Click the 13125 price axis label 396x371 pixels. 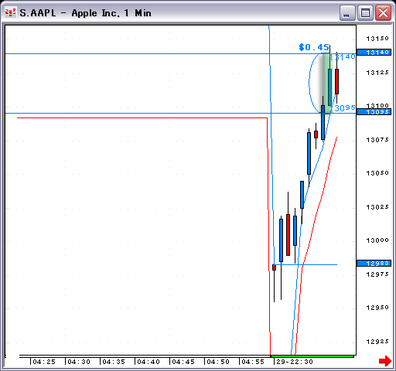point(377,73)
